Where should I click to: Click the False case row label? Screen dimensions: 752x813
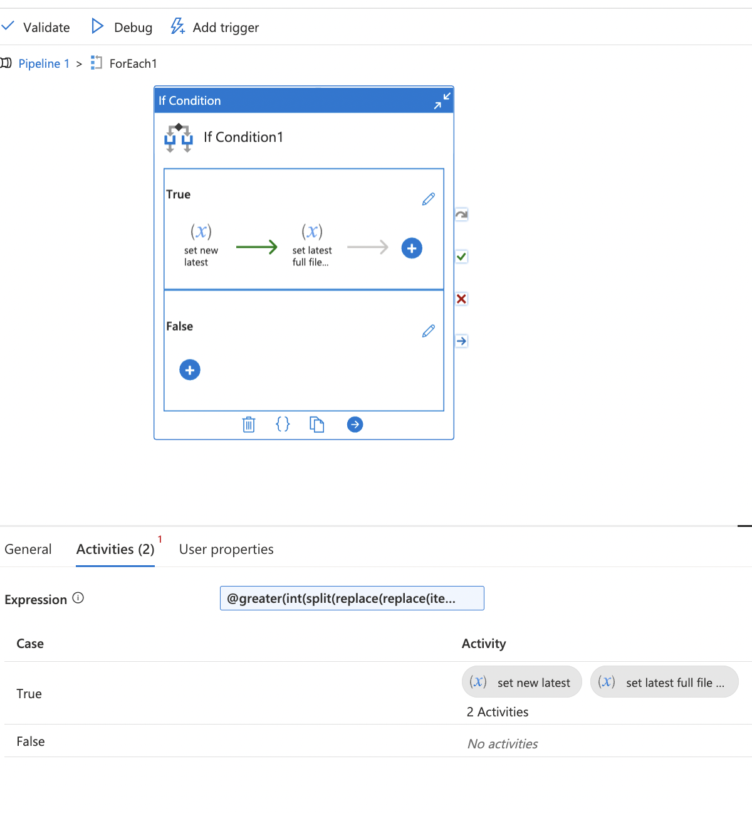[31, 741]
